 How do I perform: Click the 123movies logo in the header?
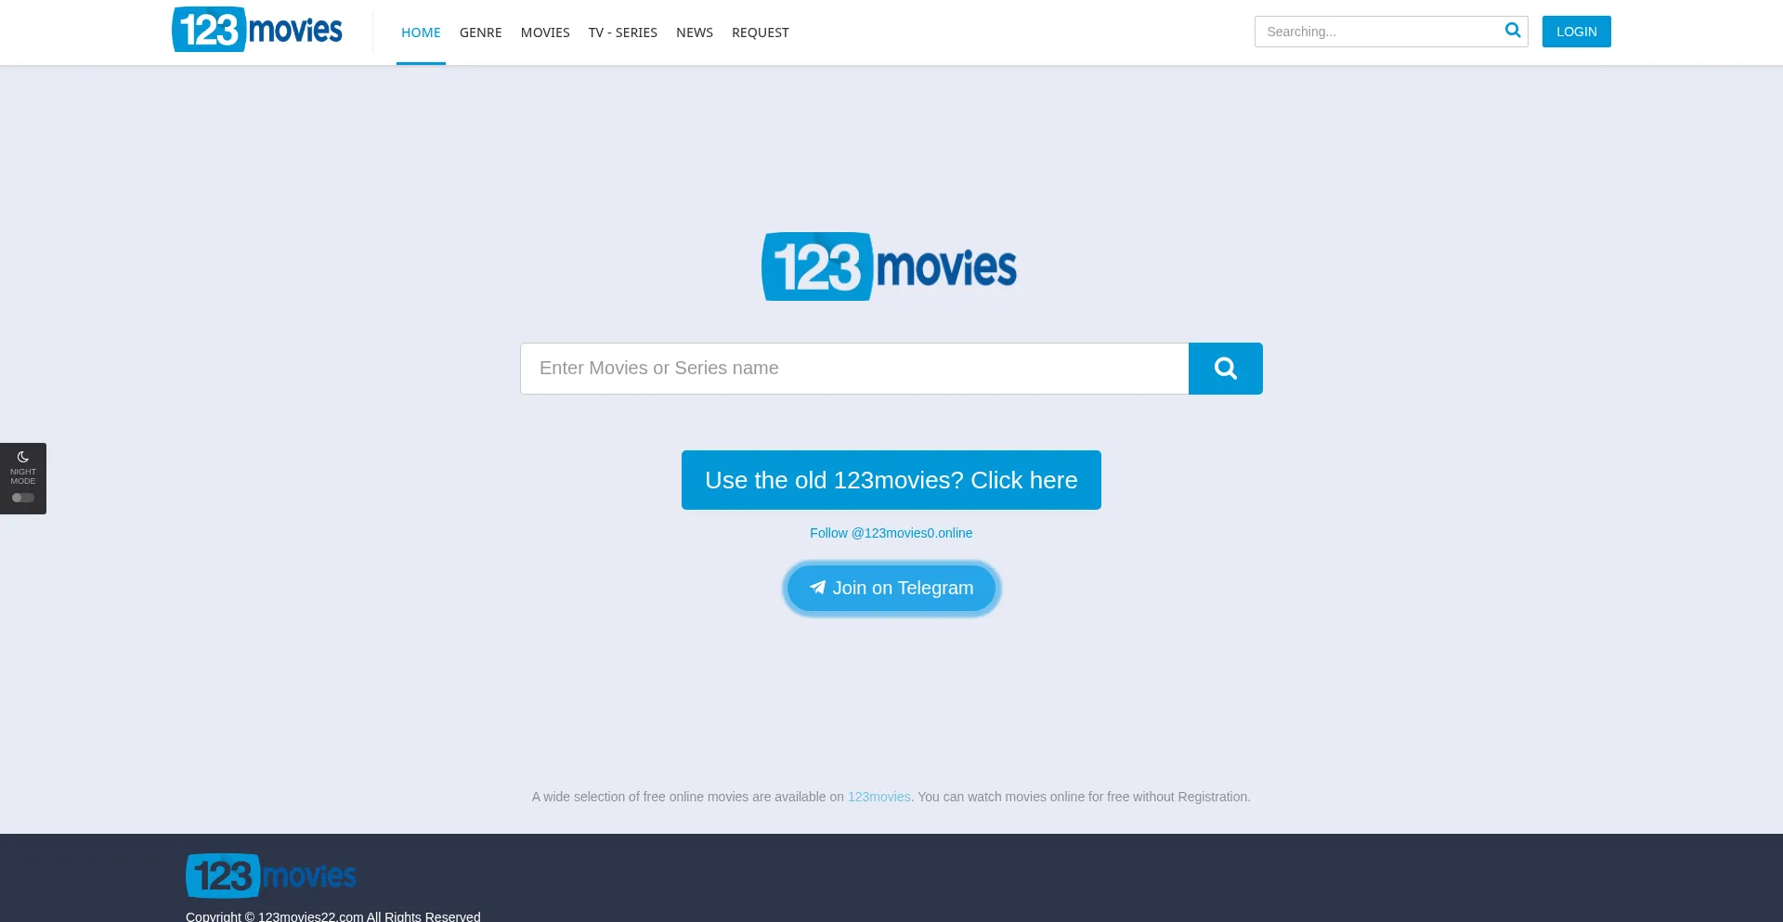[x=257, y=29]
